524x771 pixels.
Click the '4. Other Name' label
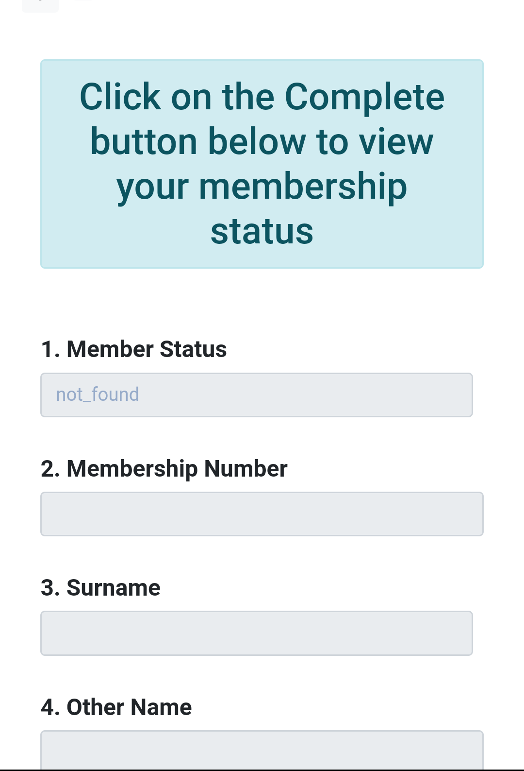(x=116, y=707)
